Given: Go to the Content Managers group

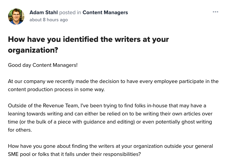Looking at the screenshot, I should (x=105, y=12).
